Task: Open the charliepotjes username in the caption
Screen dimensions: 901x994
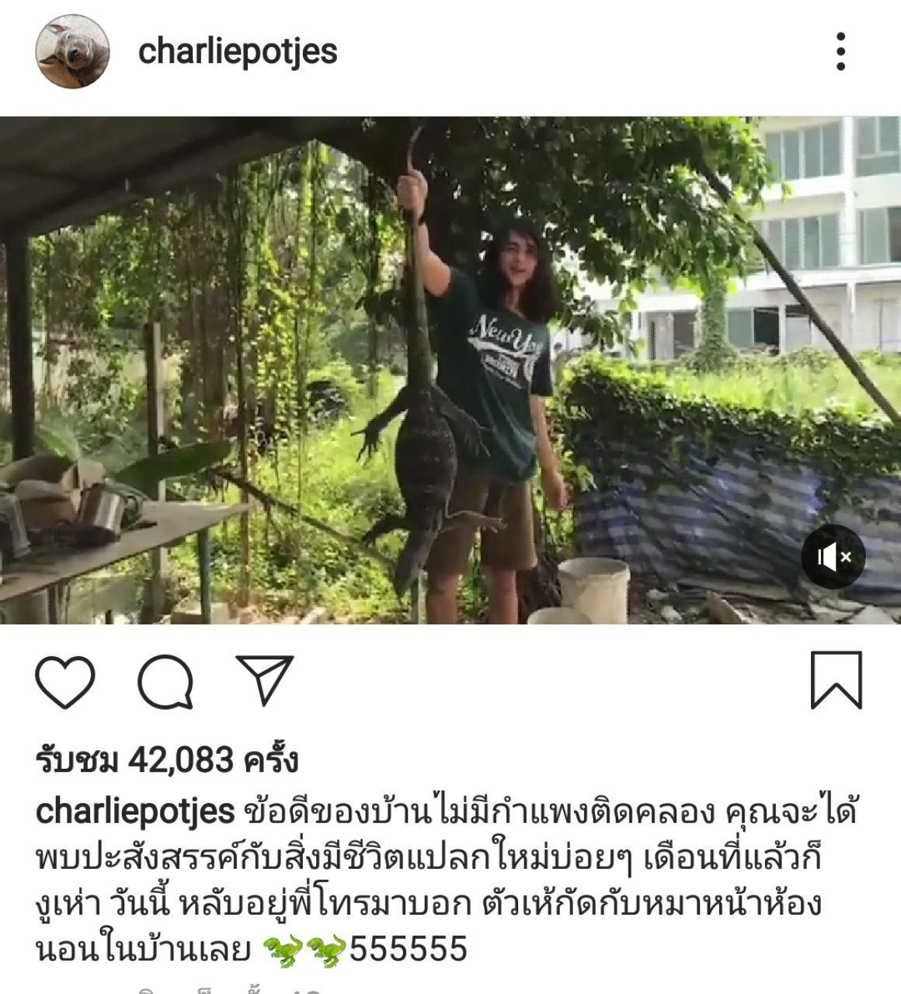Action: (x=135, y=812)
